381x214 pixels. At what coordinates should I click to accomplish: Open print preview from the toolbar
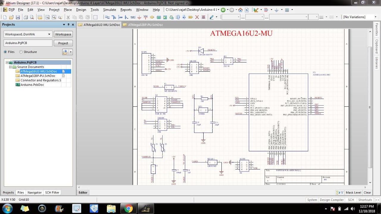32,17
